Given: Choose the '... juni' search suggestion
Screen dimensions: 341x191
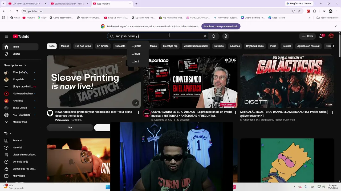Looking at the screenshot, I should [x=138, y=62].
